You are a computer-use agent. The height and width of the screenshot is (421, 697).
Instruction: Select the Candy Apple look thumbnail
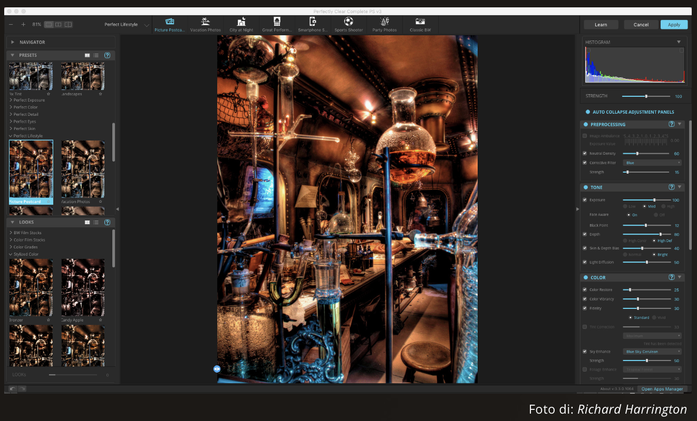click(x=83, y=287)
